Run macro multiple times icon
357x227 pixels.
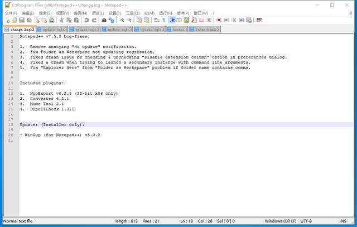tap(242, 20)
